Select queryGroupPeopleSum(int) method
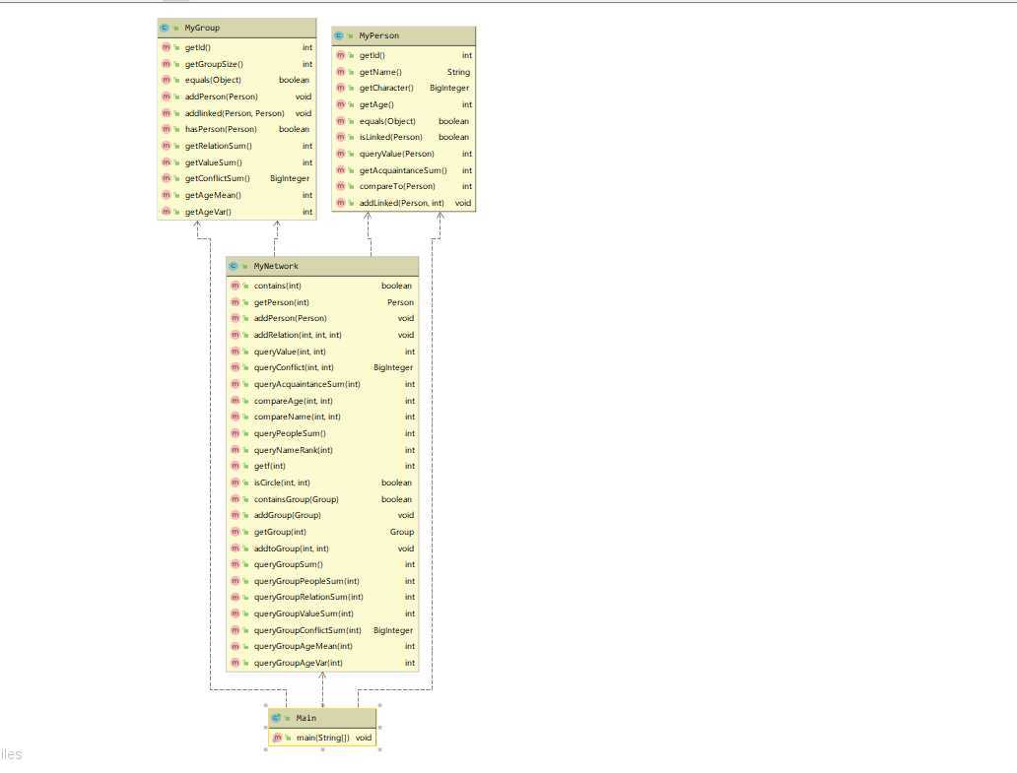The image size is (1017, 773). coord(322,581)
